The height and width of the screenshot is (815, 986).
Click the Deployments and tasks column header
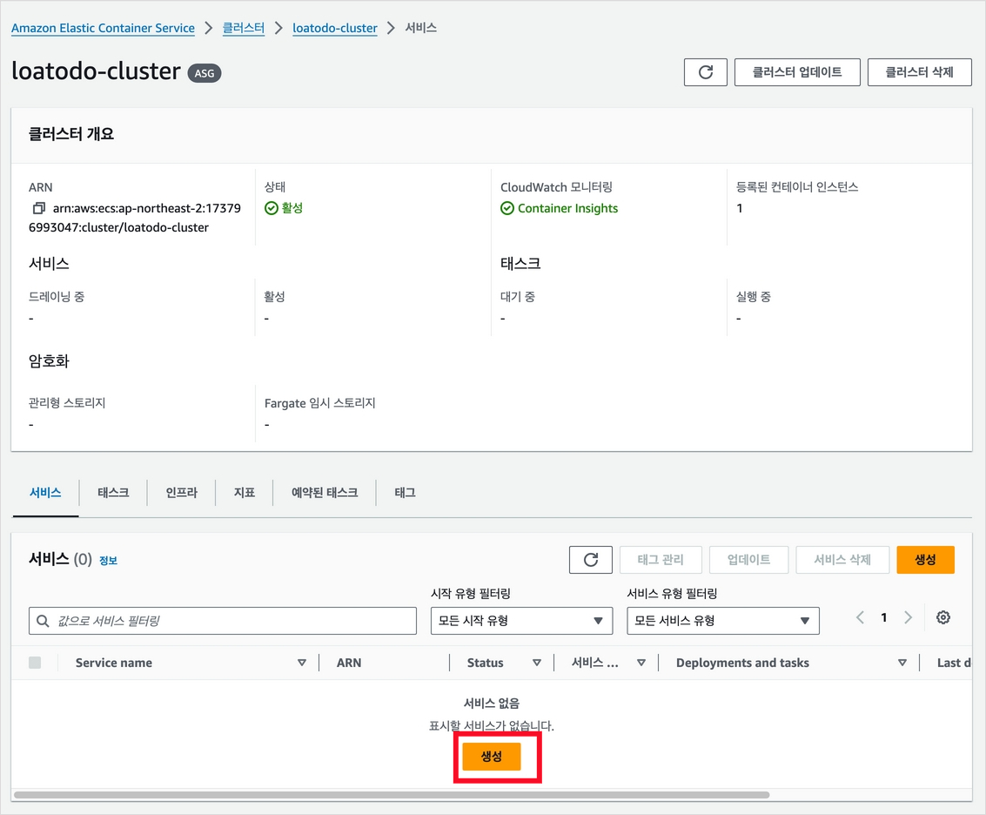(742, 663)
